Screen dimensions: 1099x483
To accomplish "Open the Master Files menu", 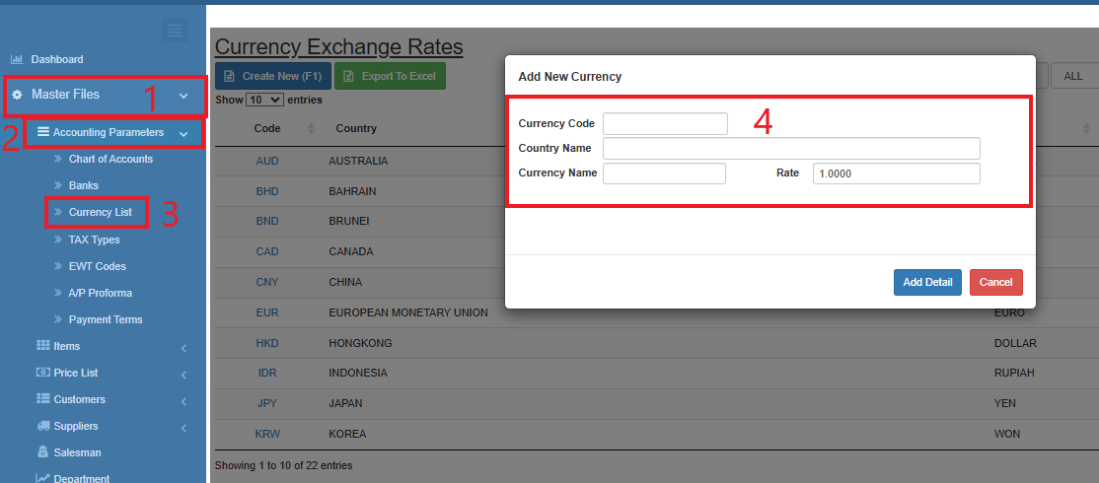I will [x=65, y=94].
